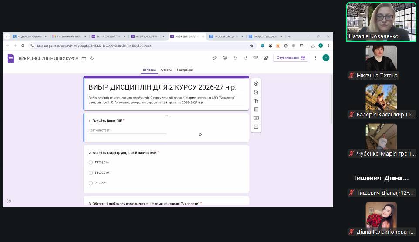This screenshot has width=419, height=242.
Task: Open the three-dot more options menu
Action: tap(315, 58)
